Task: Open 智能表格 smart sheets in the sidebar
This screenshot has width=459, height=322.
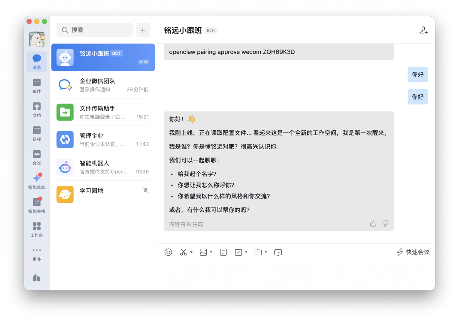Action: coord(37,205)
